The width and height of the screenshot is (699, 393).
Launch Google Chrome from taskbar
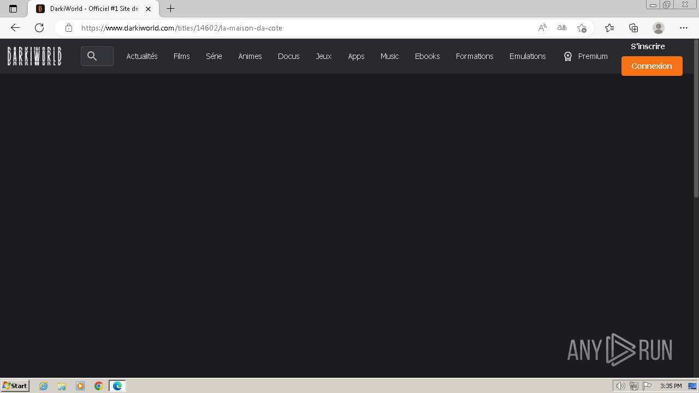coord(99,386)
